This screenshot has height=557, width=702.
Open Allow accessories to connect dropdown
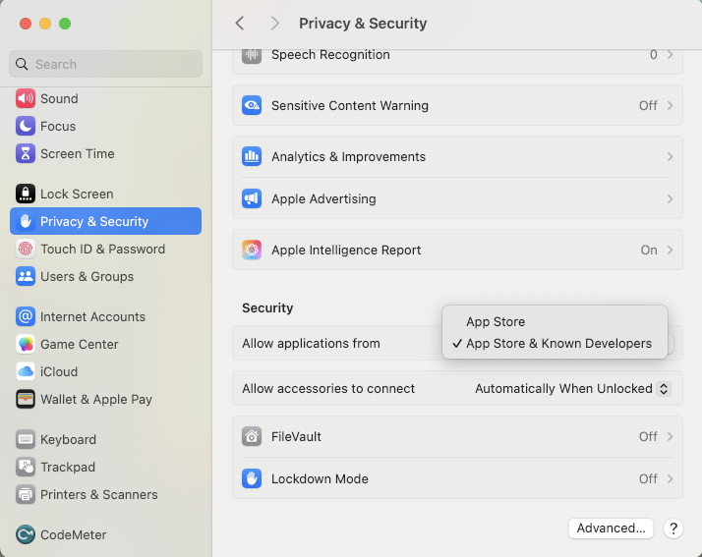(572, 388)
